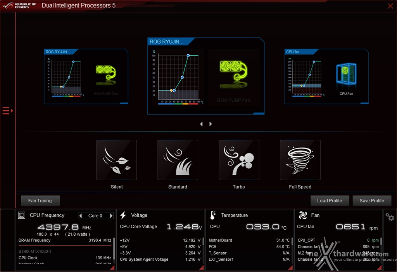
Task: Click the Save Profile button
Action: 372,201
